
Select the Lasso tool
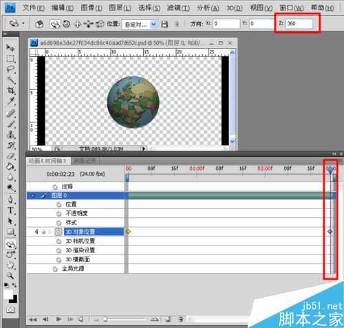pyautogui.click(x=10, y=69)
